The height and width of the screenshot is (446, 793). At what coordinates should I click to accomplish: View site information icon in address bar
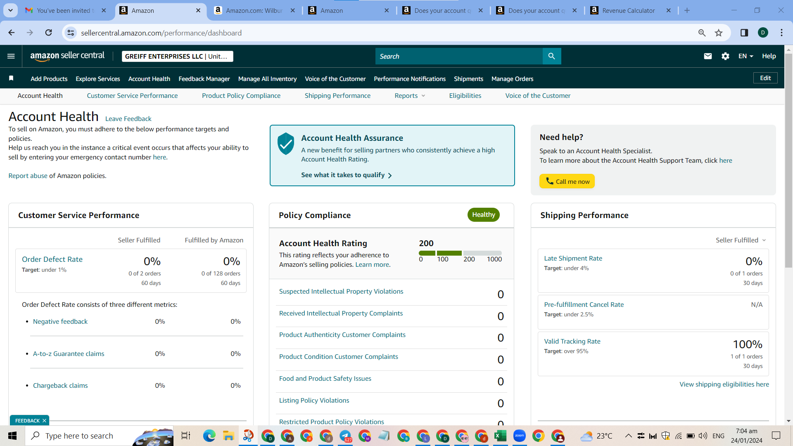point(71,33)
